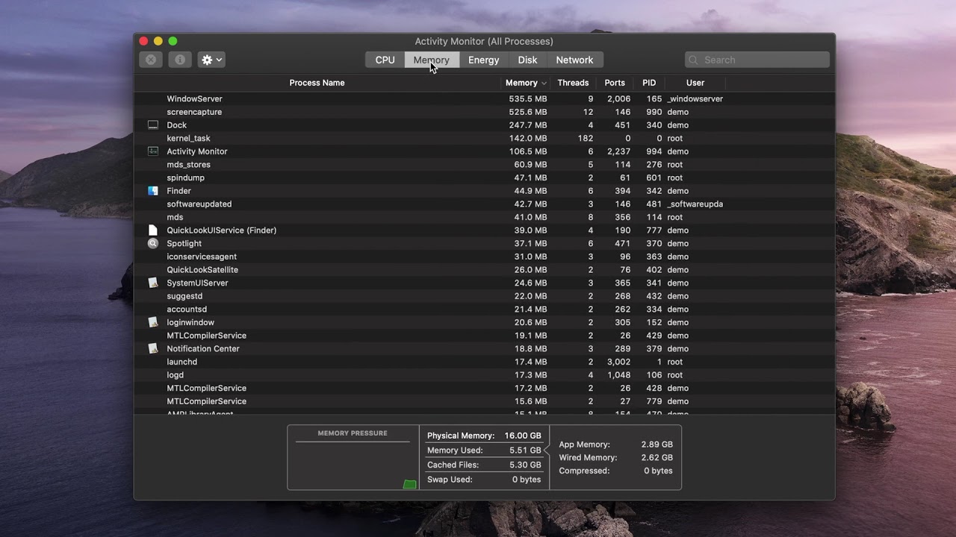Select the spindump process row
Screen dimensions: 956x537
[x=484, y=178]
